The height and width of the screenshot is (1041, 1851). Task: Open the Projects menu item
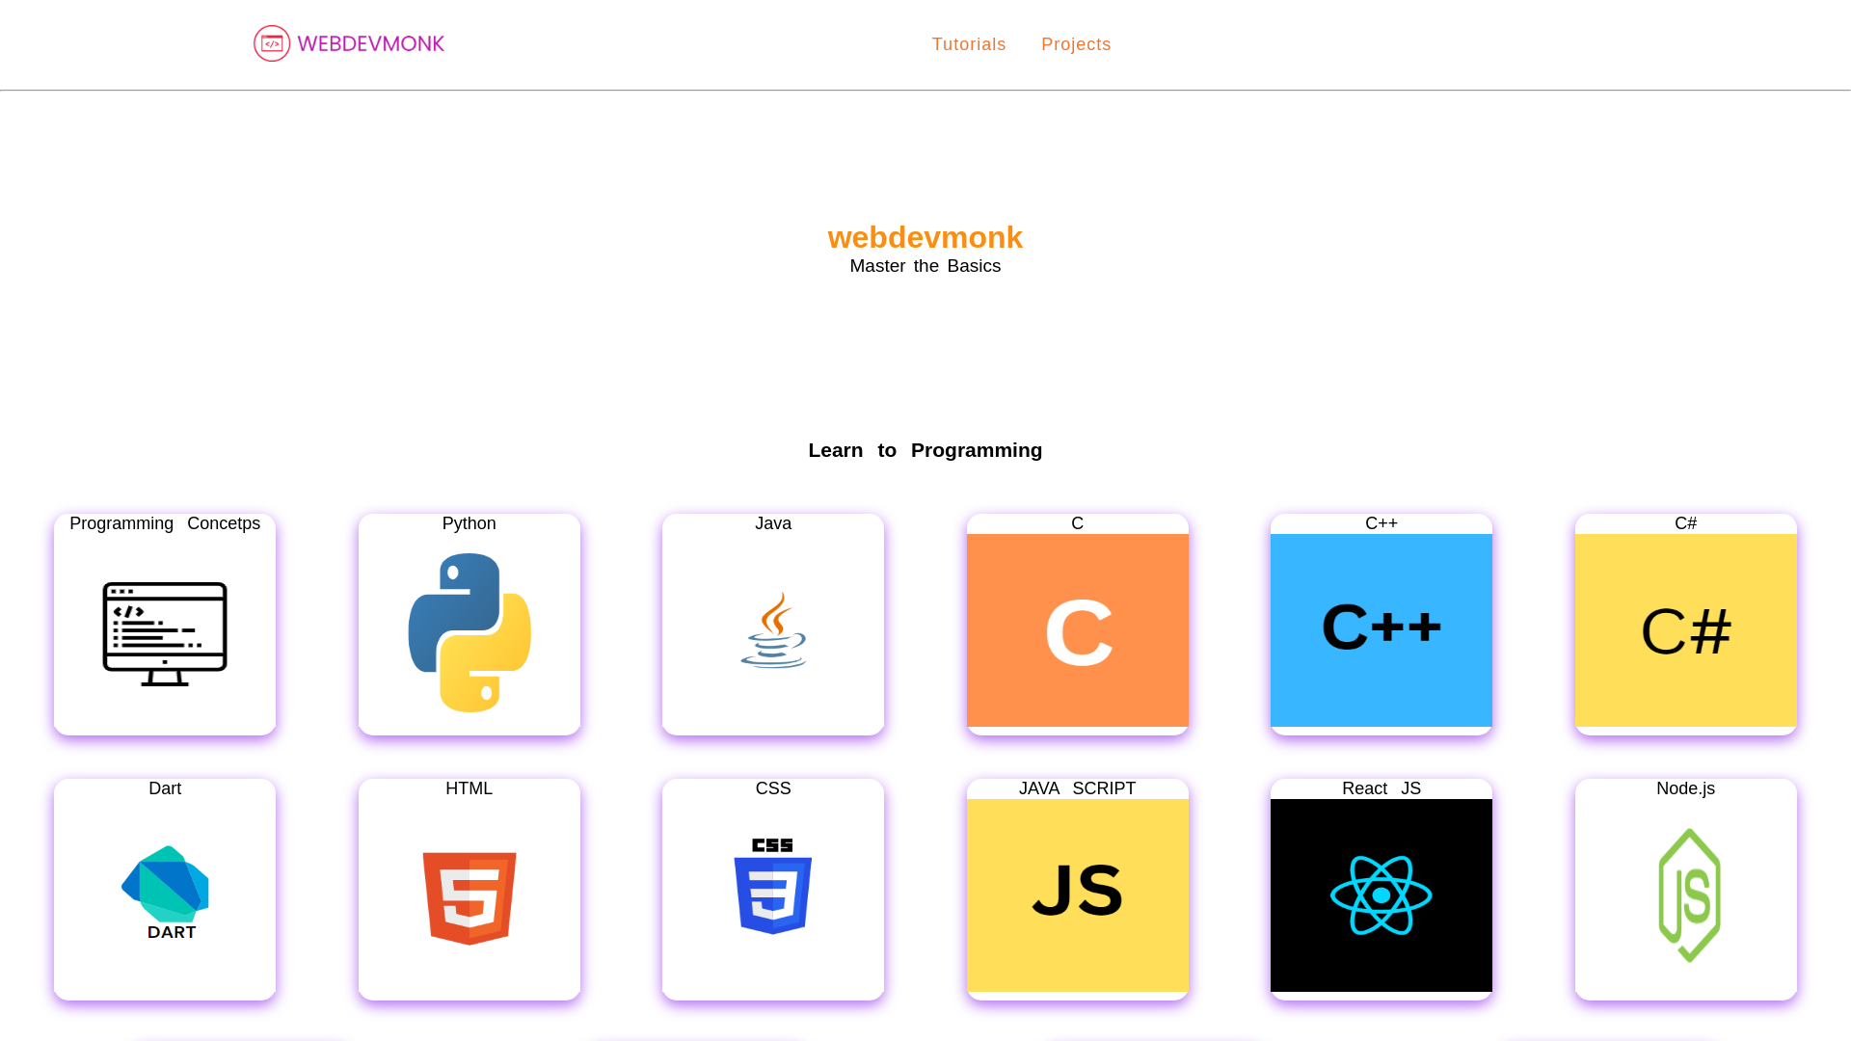[x=1076, y=44]
